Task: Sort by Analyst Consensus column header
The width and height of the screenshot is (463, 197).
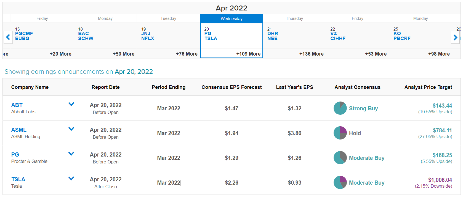Action: pyautogui.click(x=357, y=87)
